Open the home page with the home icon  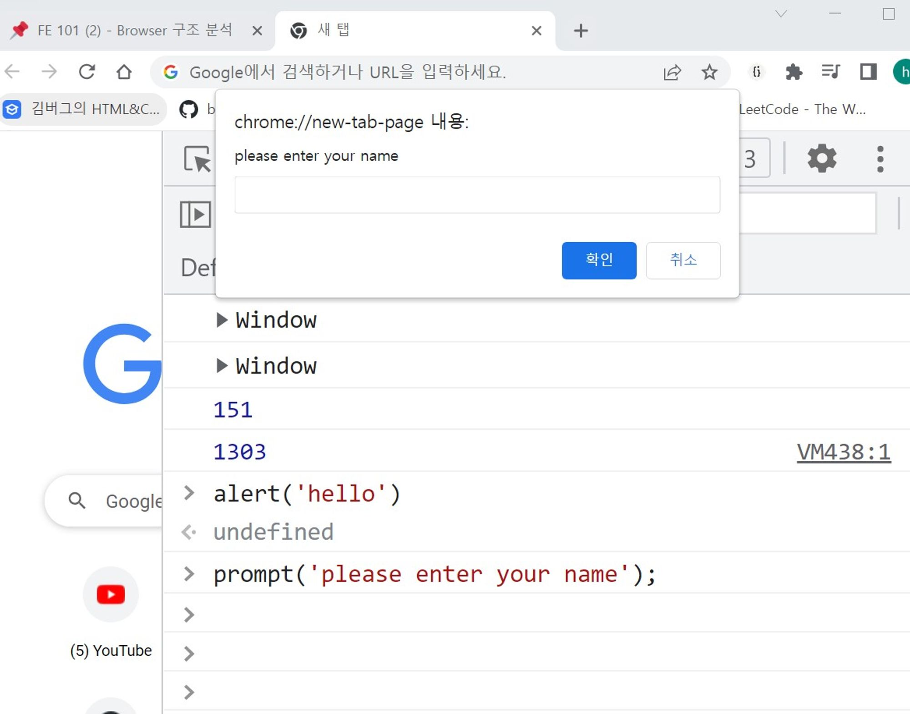(124, 71)
